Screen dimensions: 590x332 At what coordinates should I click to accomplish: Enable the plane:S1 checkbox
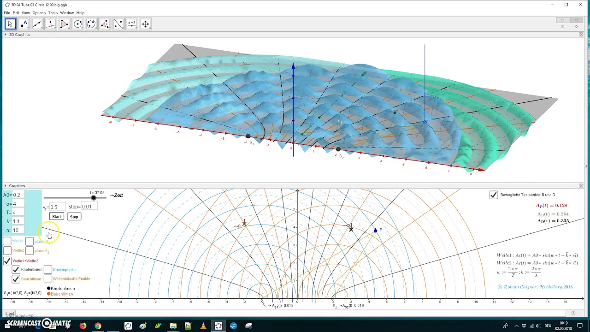click(x=29, y=241)
